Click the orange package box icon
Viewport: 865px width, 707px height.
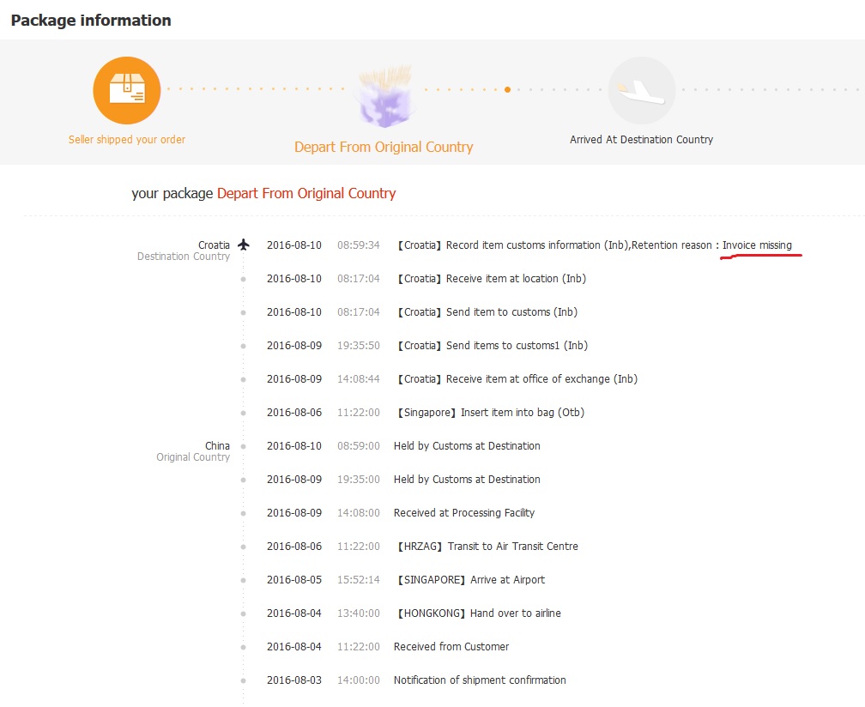coord(127,90)
